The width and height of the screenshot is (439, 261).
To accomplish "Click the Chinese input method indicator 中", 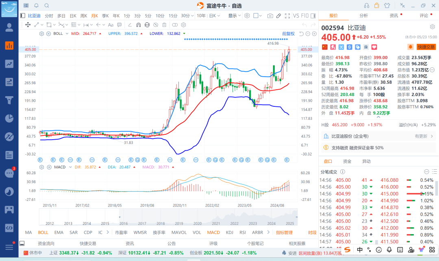I will tap(360, 250).
